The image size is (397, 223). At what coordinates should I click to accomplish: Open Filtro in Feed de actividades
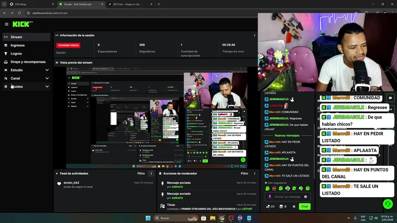pos(141,173)
